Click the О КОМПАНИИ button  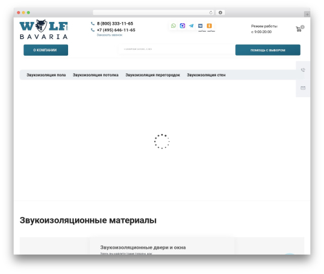[x=46, y=50]
